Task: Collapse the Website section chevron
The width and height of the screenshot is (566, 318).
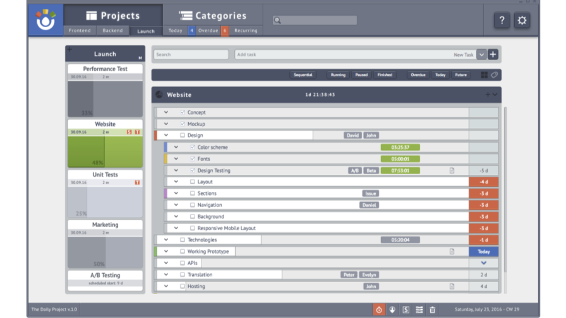Action: coord(495,95)
